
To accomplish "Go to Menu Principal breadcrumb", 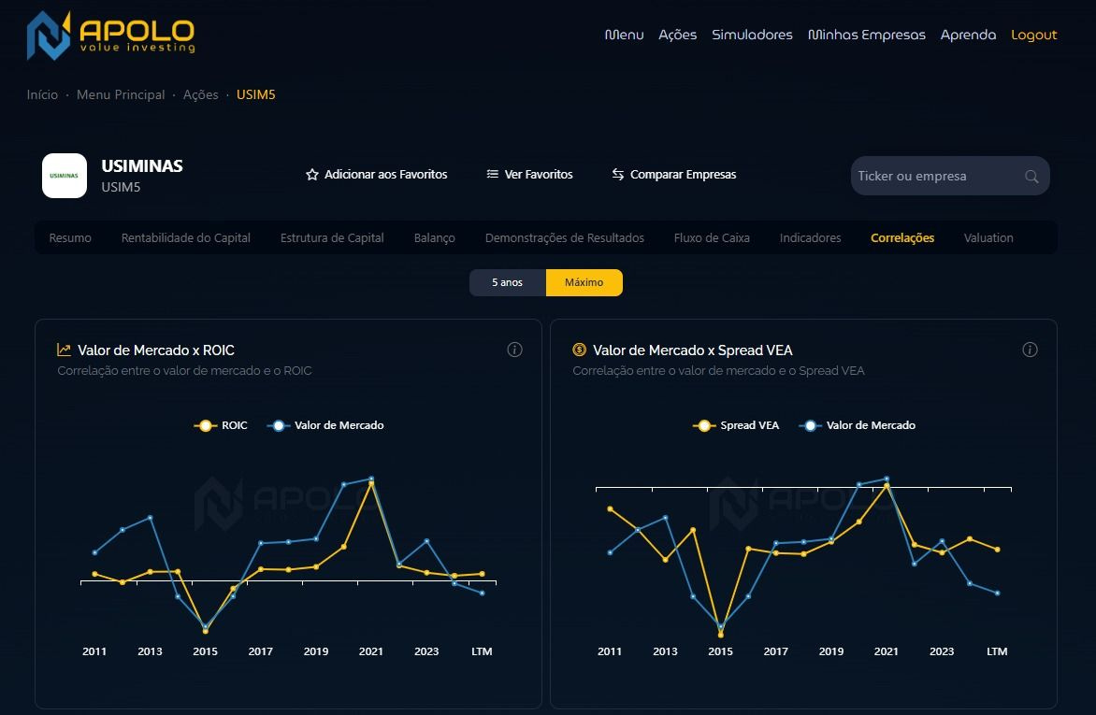I will 121,94.
